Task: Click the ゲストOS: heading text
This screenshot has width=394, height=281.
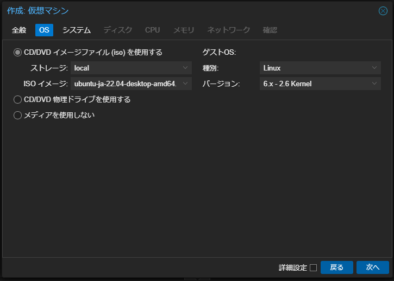Action: [x=219, y=53]
